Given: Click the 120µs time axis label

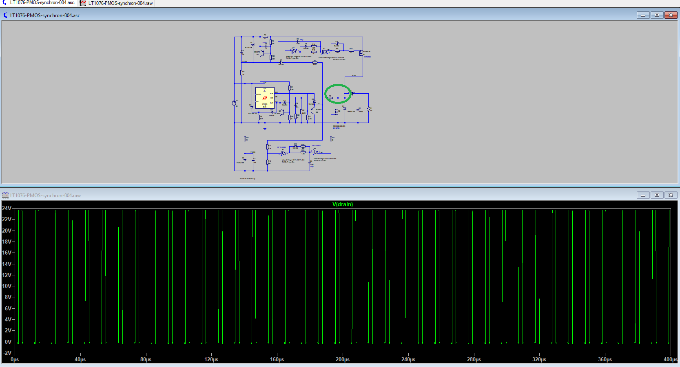Looking at the screenshot, I should [211, 359].
